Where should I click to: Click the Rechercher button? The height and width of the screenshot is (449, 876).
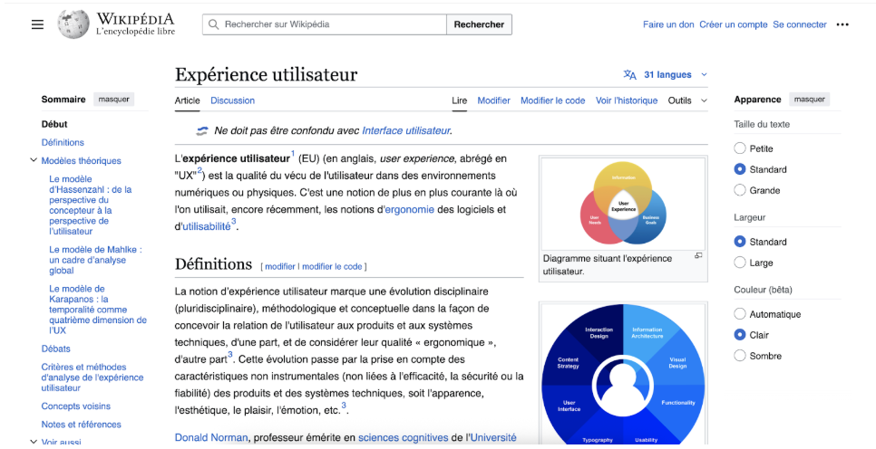pos(479,24)
